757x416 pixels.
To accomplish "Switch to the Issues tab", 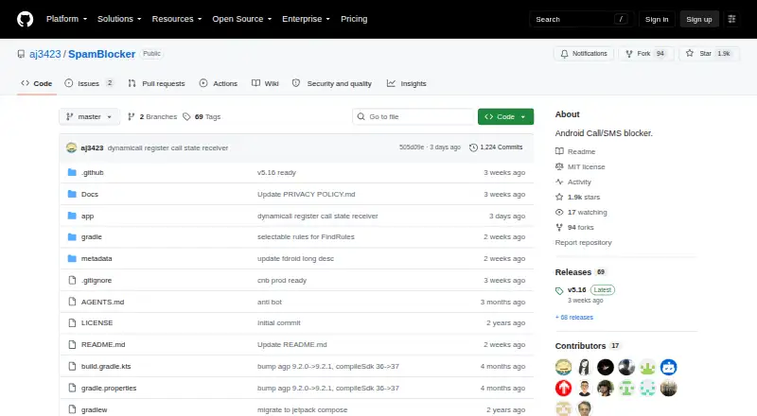I will click(89, 83).
